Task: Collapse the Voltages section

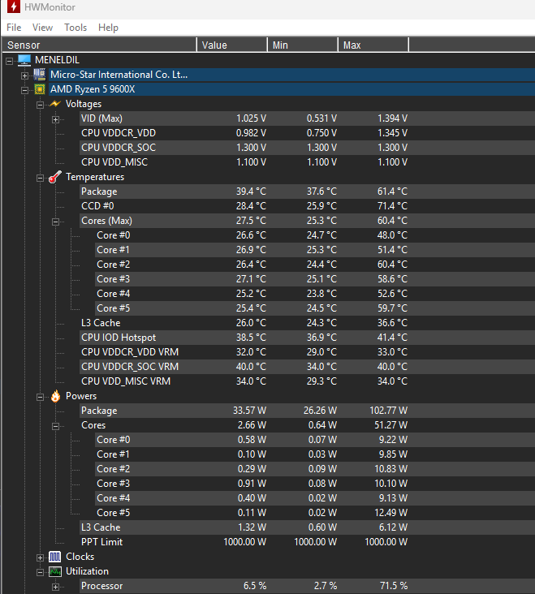Action: click(x=40, y=105)
